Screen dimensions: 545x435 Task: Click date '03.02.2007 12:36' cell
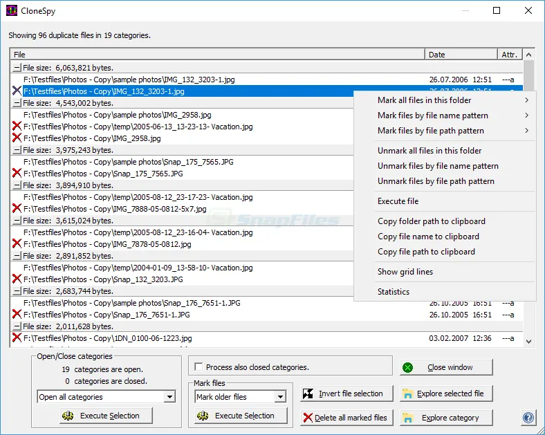pos(460,338)
